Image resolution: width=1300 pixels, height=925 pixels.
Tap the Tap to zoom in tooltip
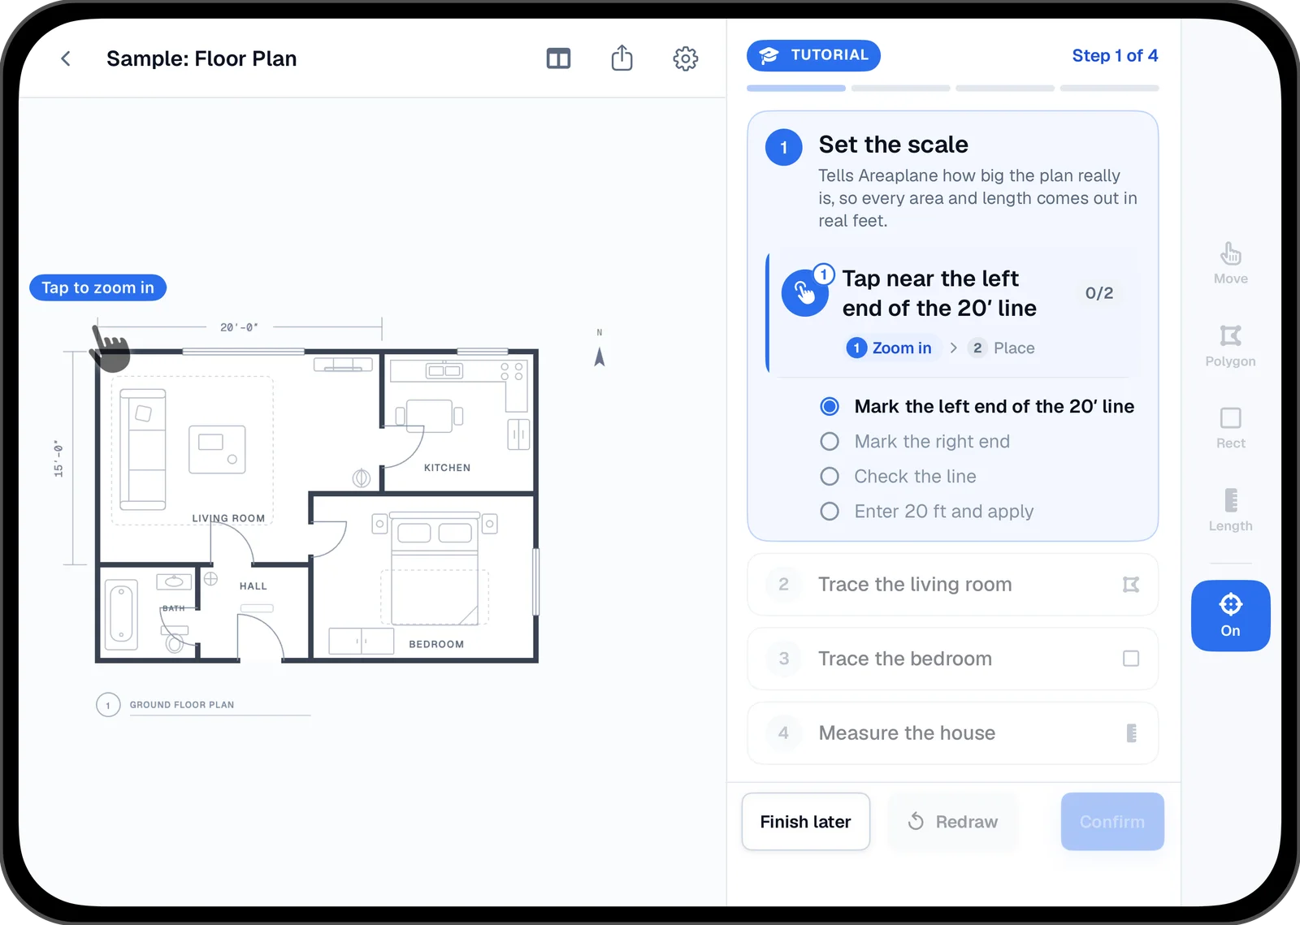click(x=97, y=287)
